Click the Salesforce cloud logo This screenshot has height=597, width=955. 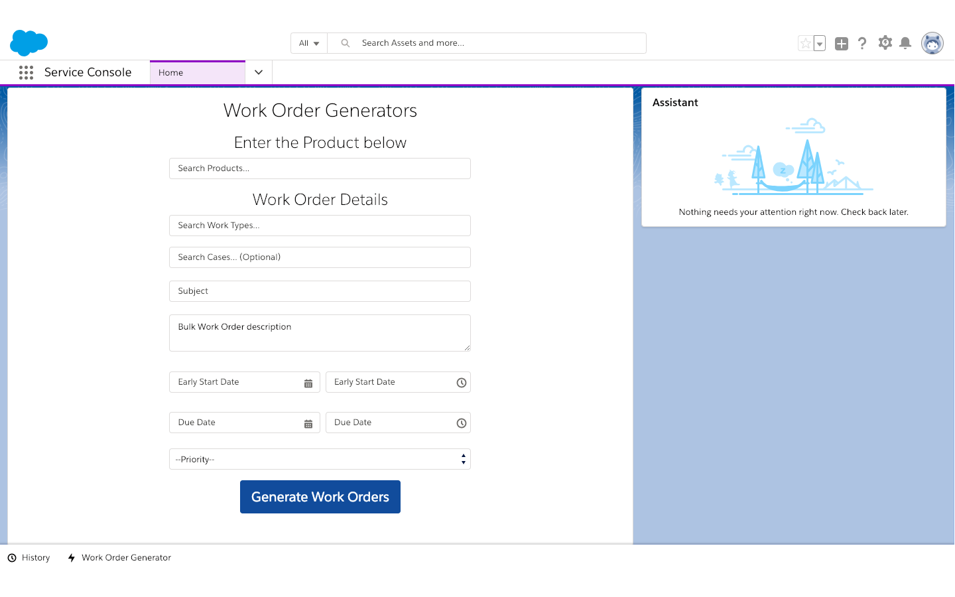click(29, 43)
